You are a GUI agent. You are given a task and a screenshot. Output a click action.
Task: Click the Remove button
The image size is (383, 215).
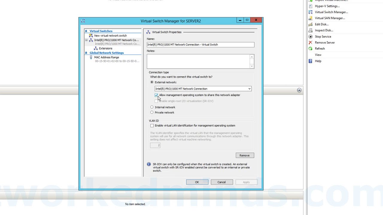click(x=244, y=155)
